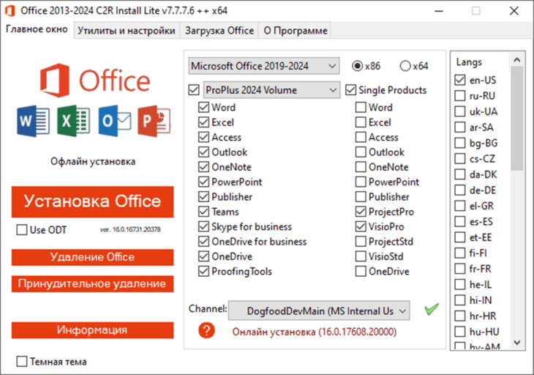
Task: Click the large Office logo image
Action: tap(95, 80)
